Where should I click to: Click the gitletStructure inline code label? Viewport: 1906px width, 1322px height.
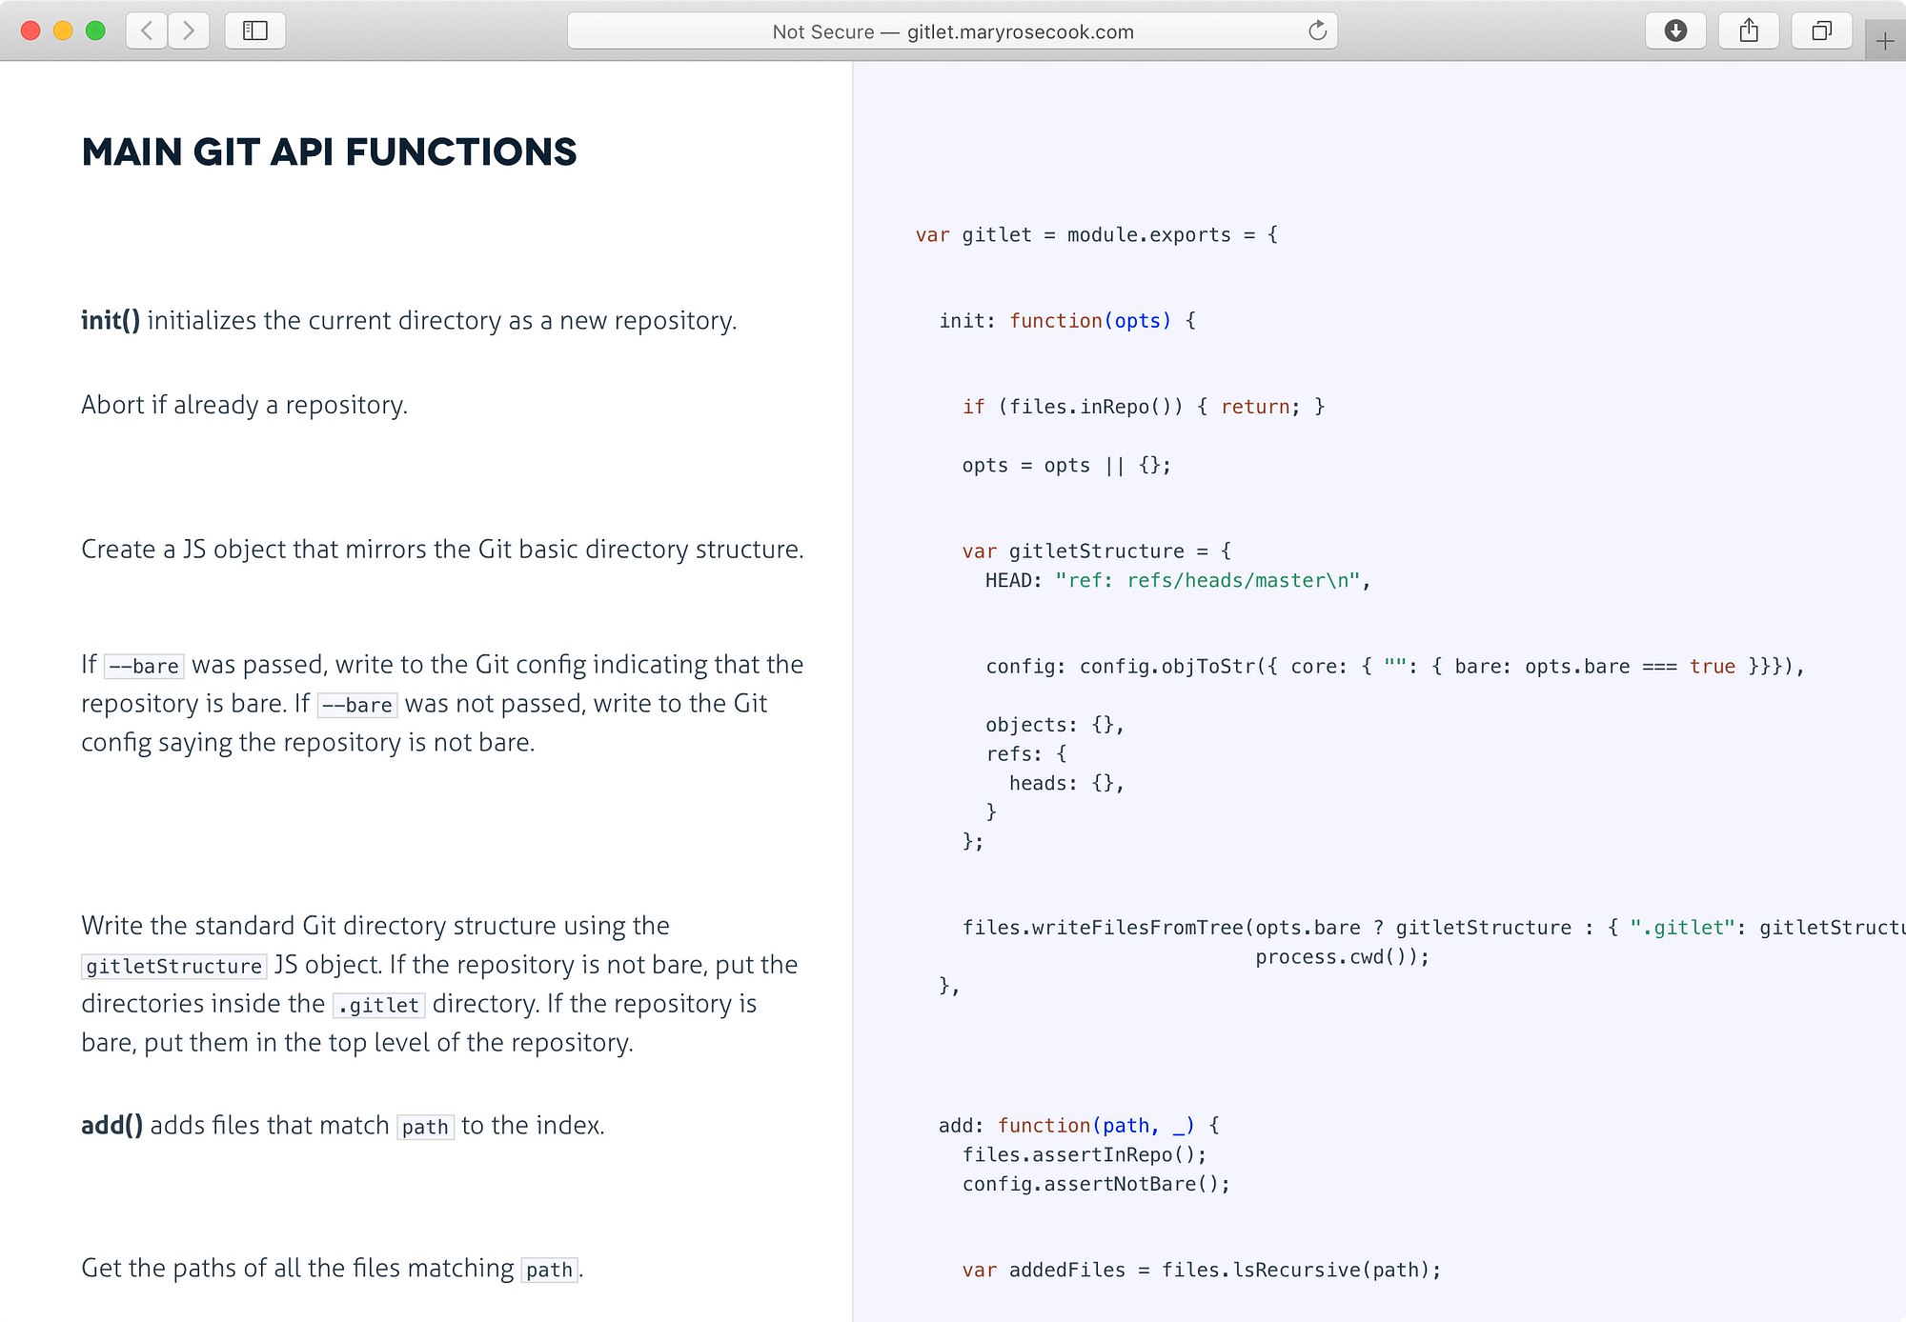tap(173, 966)
